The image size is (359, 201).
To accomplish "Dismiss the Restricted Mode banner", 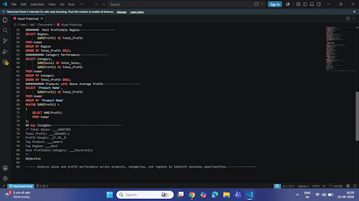I will [354, 12].
